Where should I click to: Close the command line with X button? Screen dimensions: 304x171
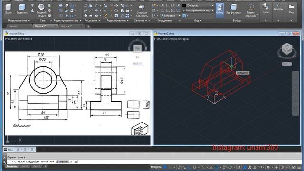click(4, 158)
